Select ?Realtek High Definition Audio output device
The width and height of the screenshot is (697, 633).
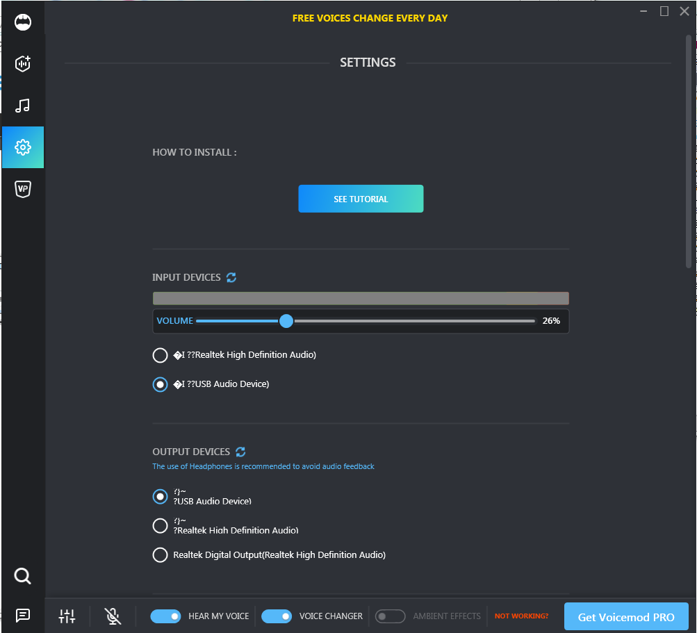tap(160, 526)
